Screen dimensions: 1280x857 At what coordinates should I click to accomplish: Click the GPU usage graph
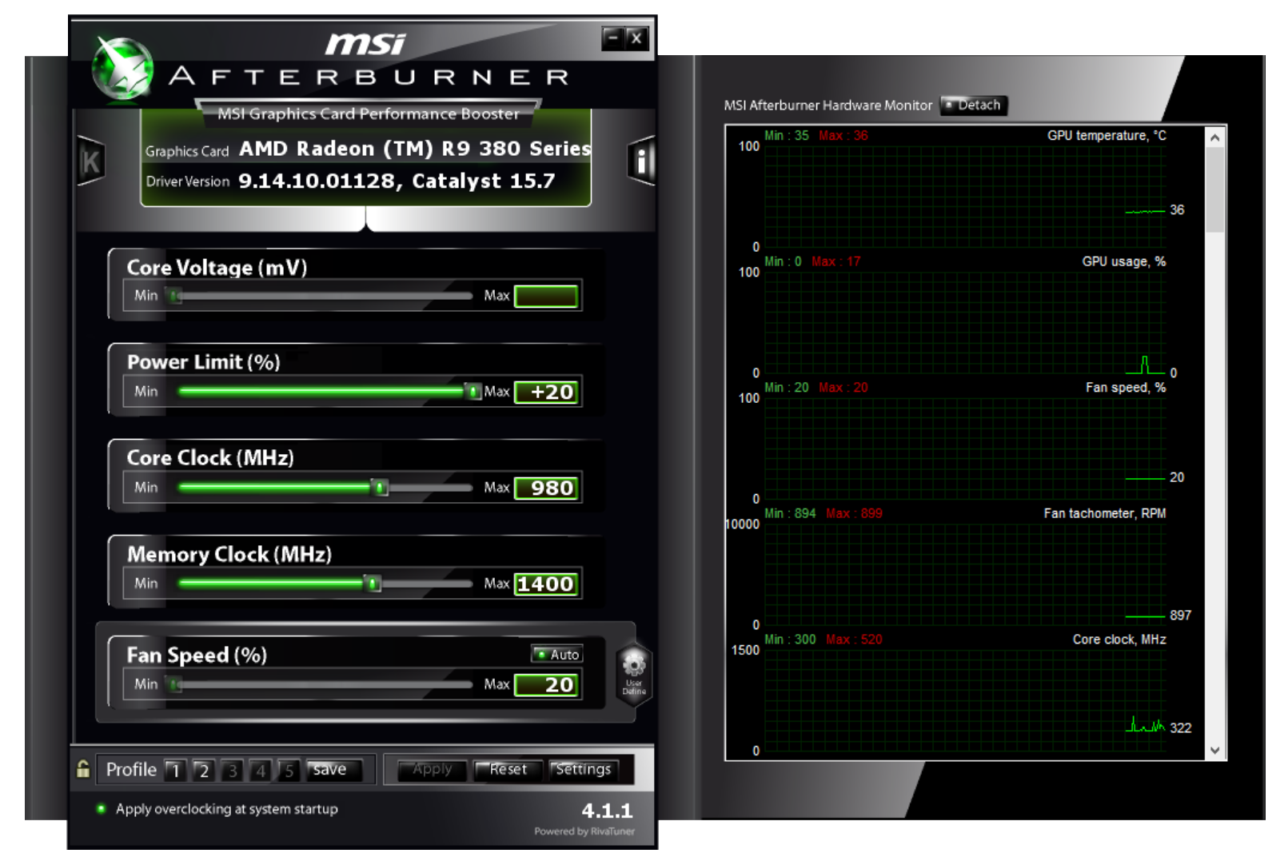click(x=964, y=322)
